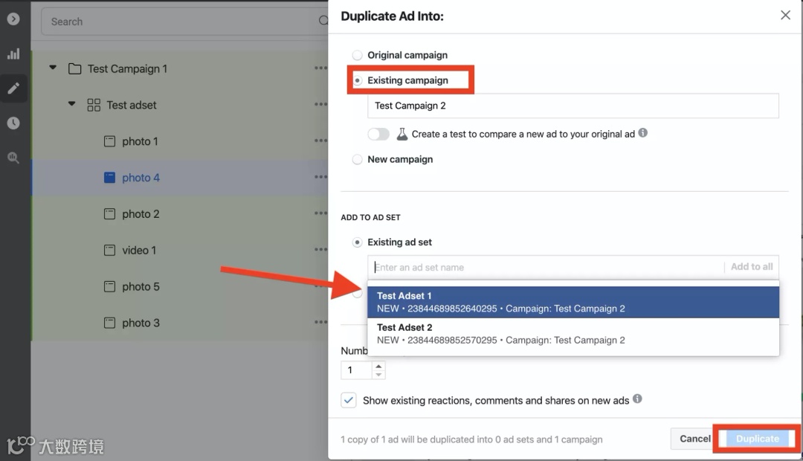Open more options for photo 3
This screenshot has width=803, height=461.
[321, 322]
